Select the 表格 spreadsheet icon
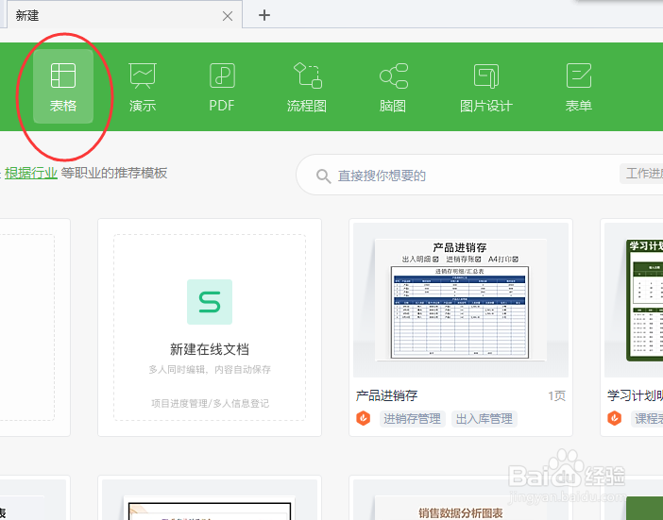 coord(63,87)
